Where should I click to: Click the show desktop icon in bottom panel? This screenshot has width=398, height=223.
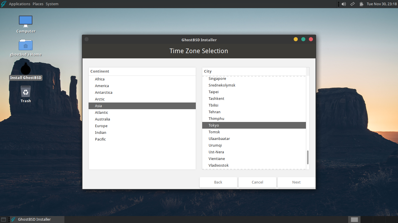3,220
